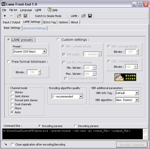The image size is (150, 149).
Task: Switch to the Options tab
Action: [63, 22]
